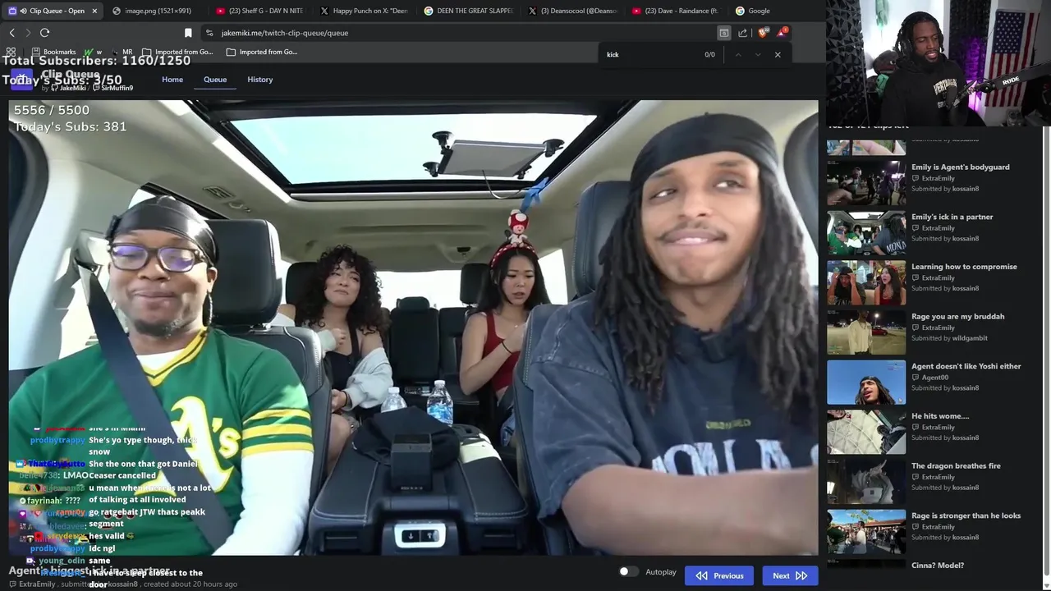Close the find-in-page bar

pos(778,55)
